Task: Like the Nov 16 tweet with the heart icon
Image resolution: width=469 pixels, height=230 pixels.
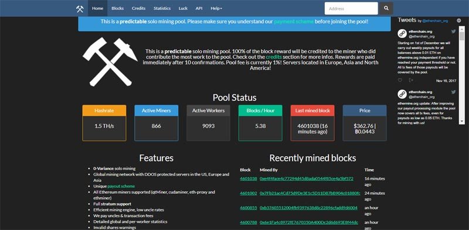Action: [x=400, y=80]
